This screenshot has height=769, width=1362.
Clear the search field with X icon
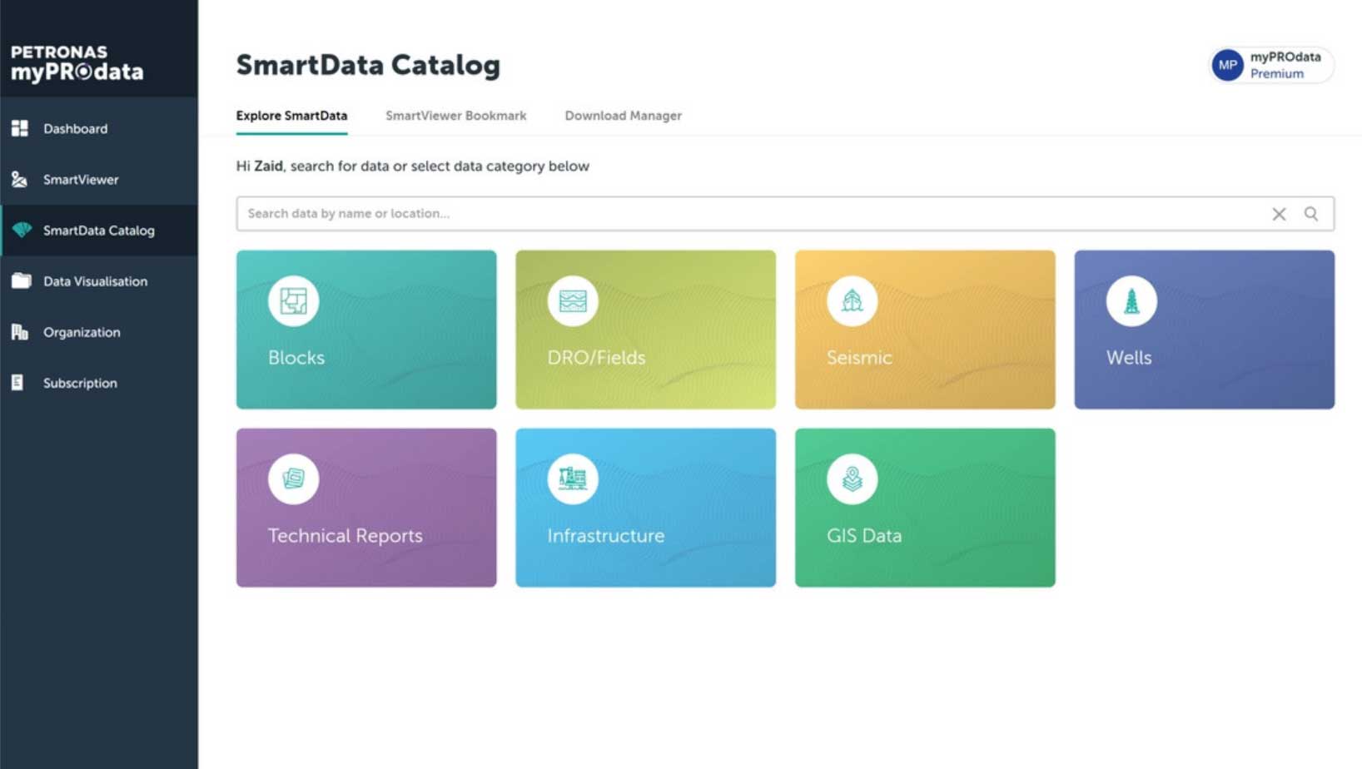coord(1279,214)
